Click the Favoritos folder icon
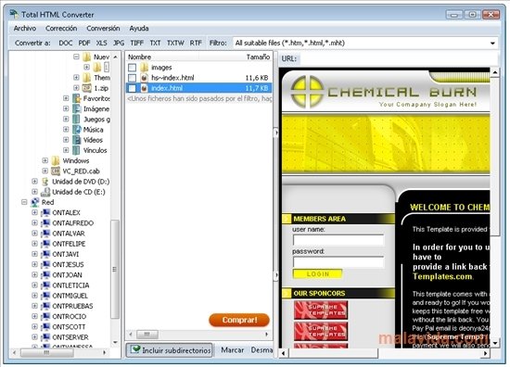Screen dimensions: 510x367 pyautogui.click(x=77, y=98)
